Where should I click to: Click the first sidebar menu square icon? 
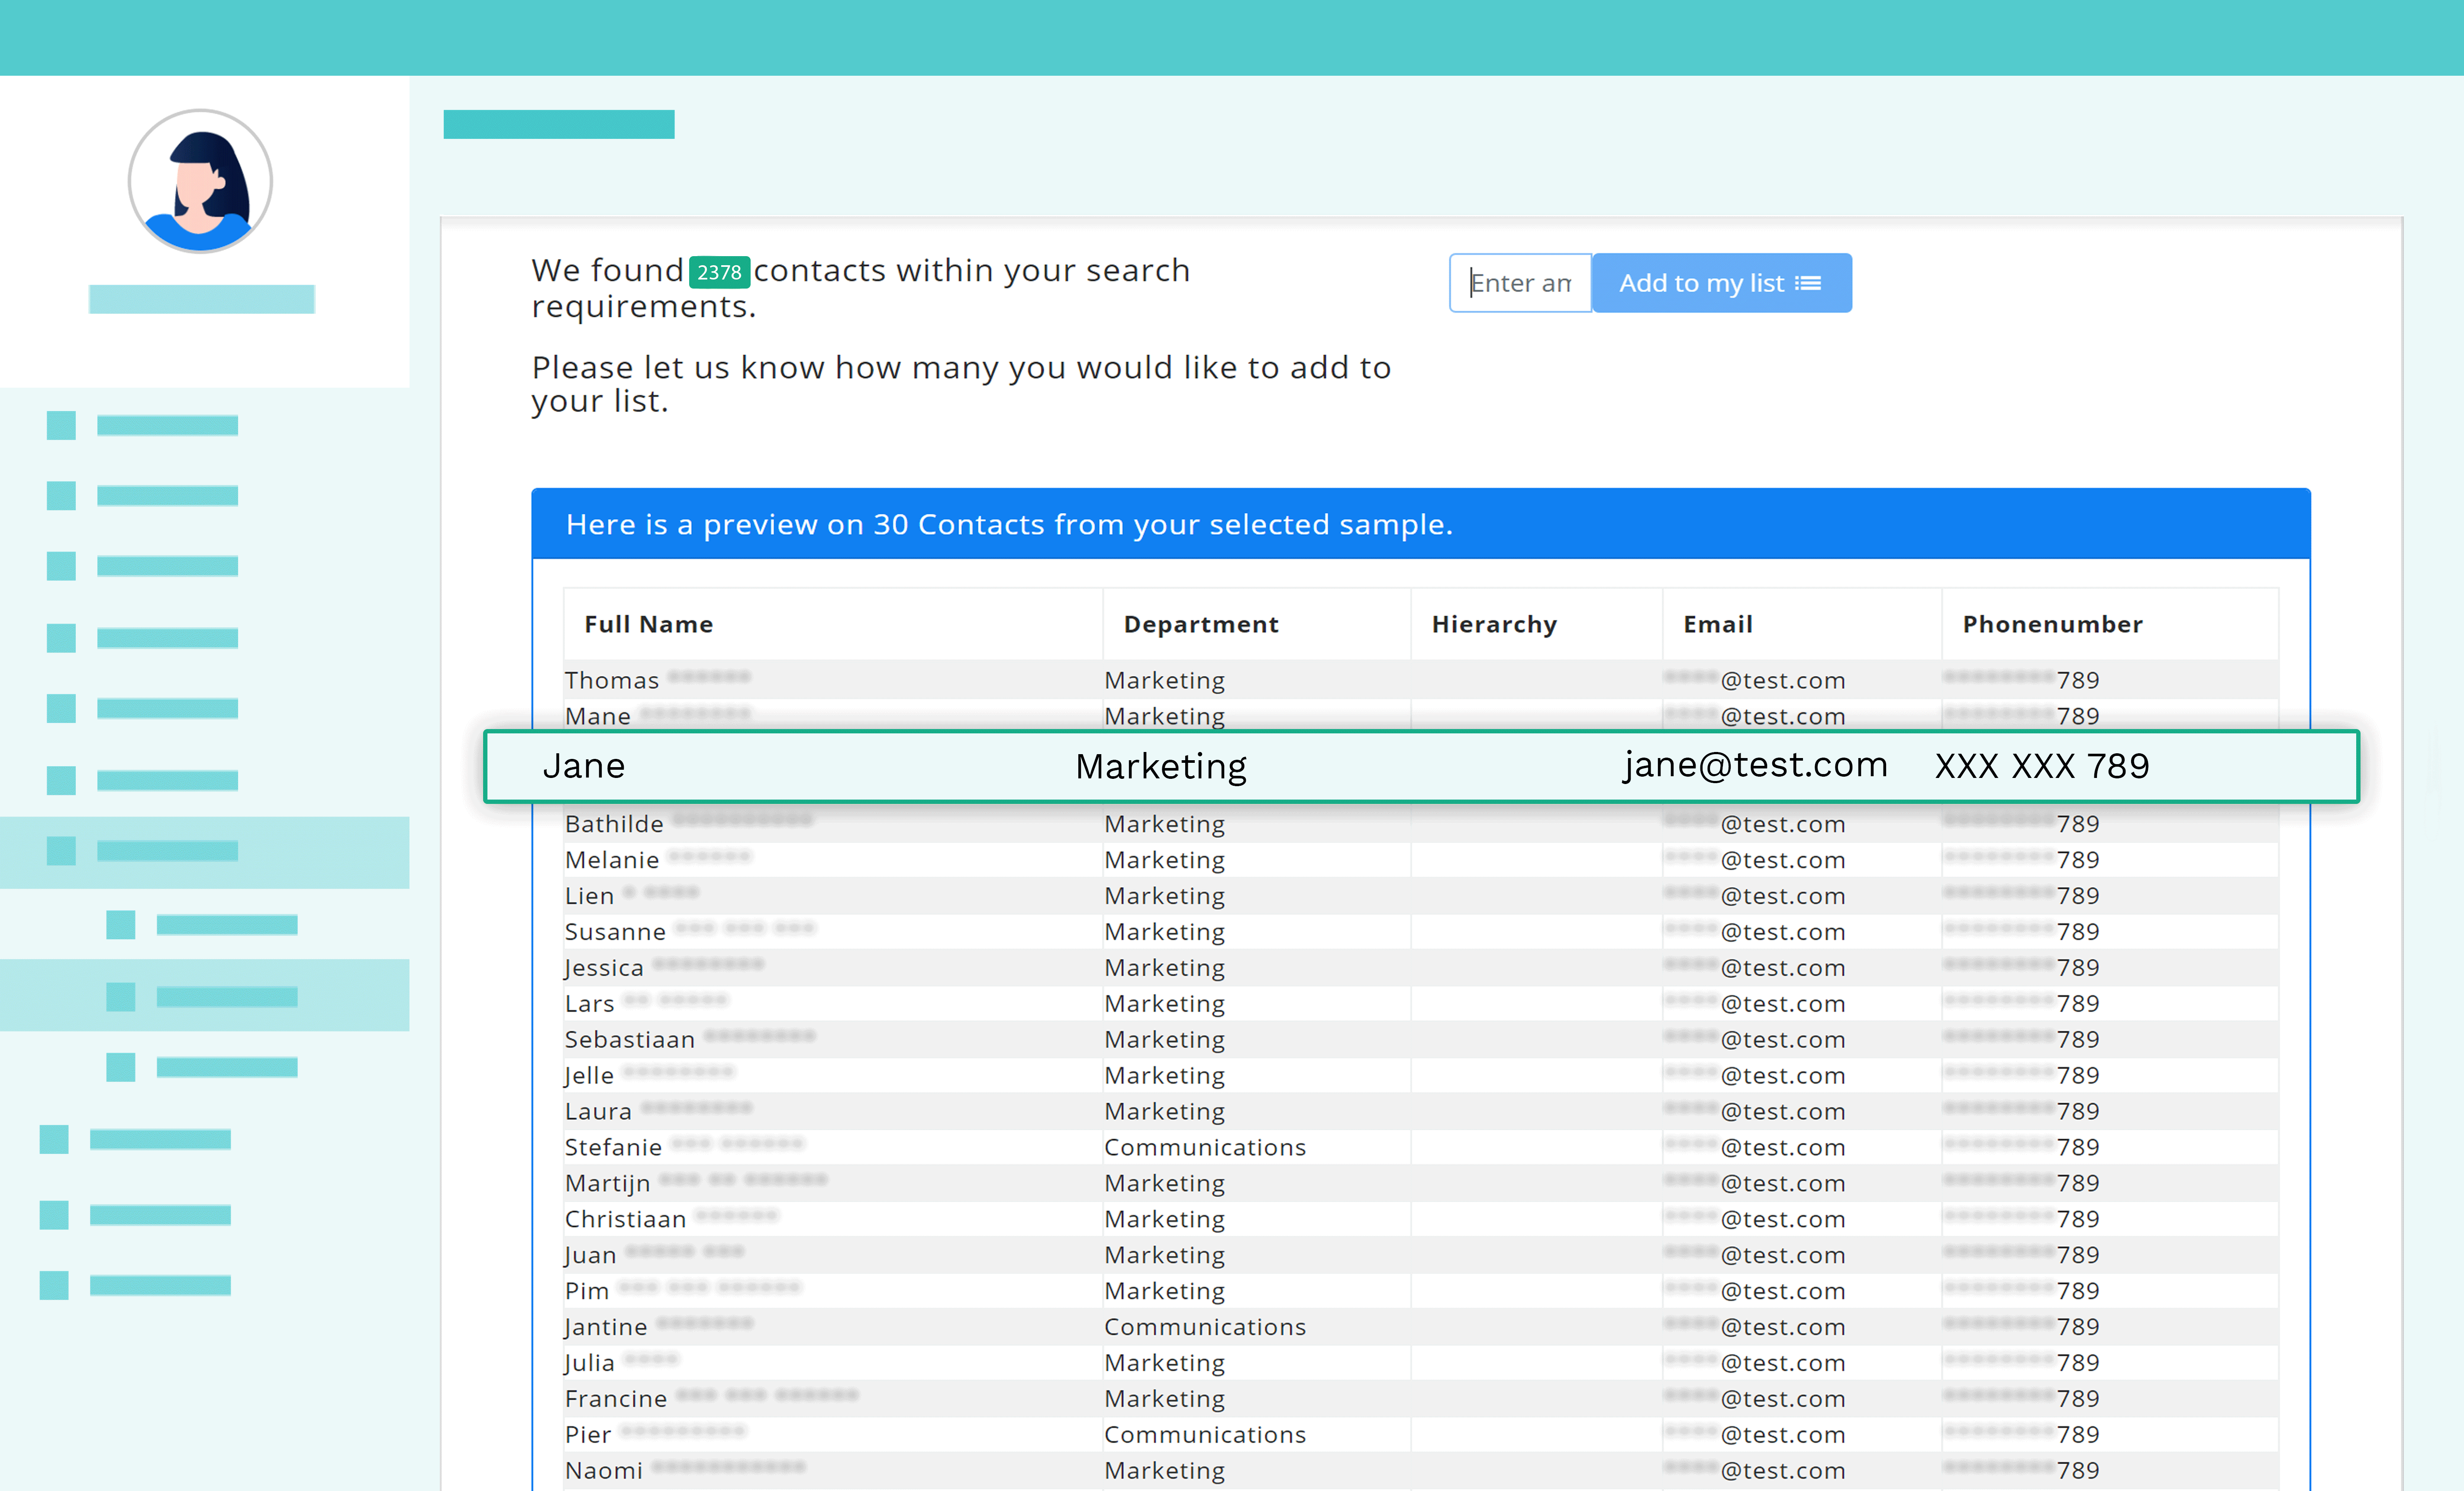pos(61,426)
